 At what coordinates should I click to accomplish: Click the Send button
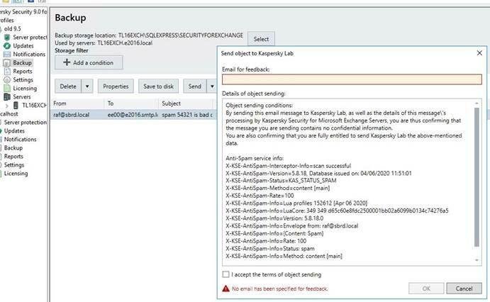click(x=195, y=86)
